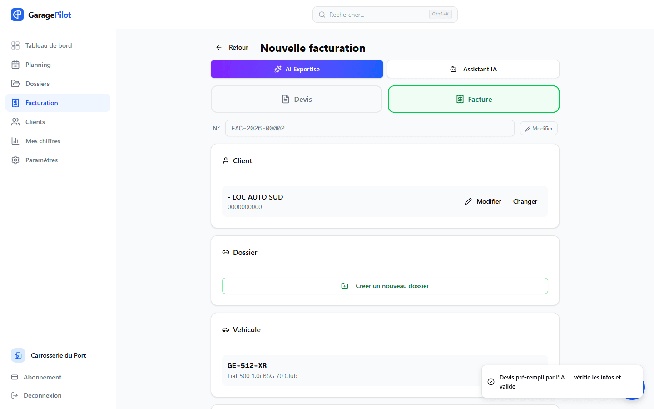Click the Carrosserie du Port garage icon

pos(18,355)
